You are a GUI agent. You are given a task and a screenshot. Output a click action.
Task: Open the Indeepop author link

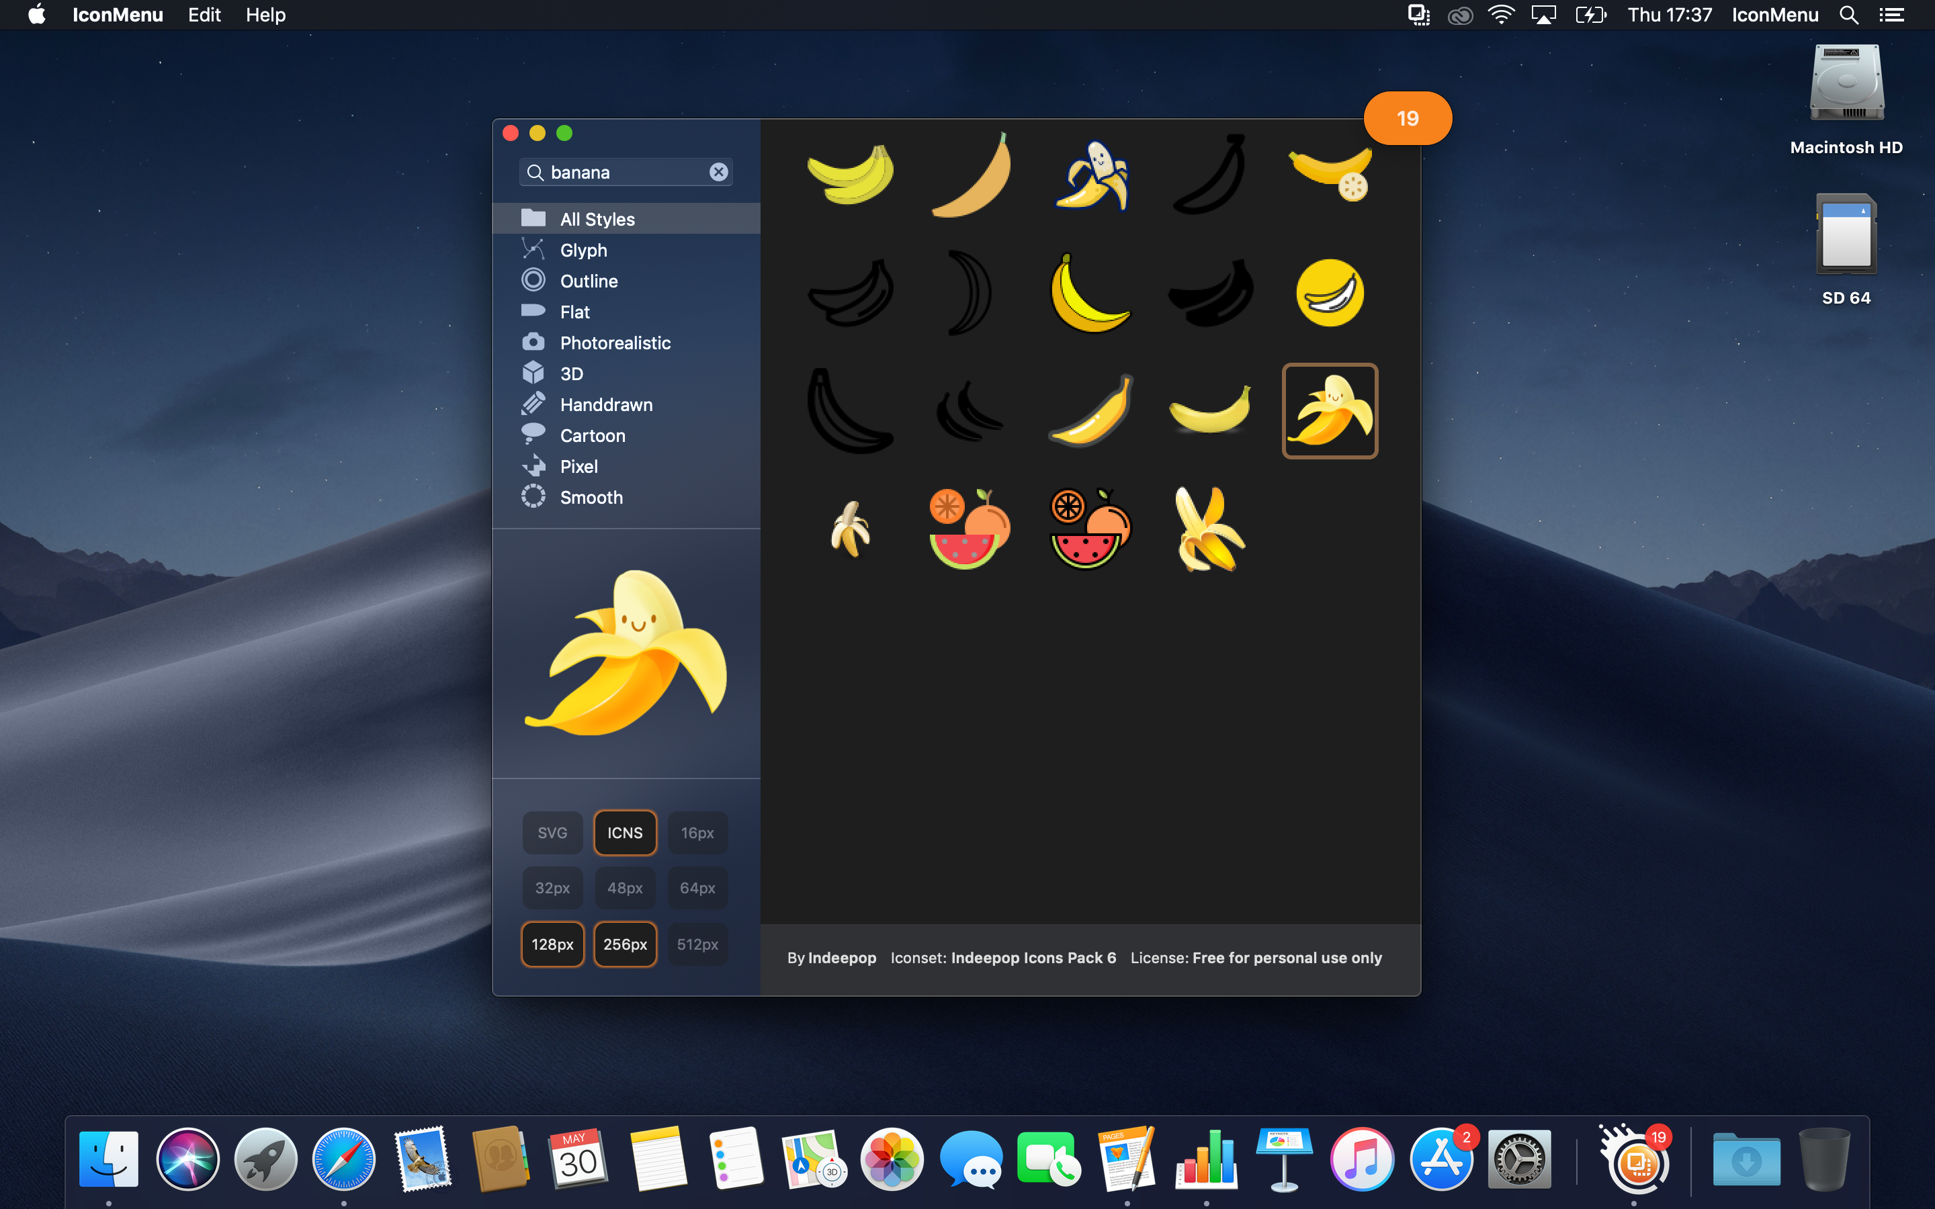pos(842,958)
